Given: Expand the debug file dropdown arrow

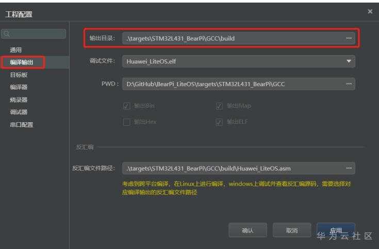Looking at the screenshot, I should [x=349, y=61].
